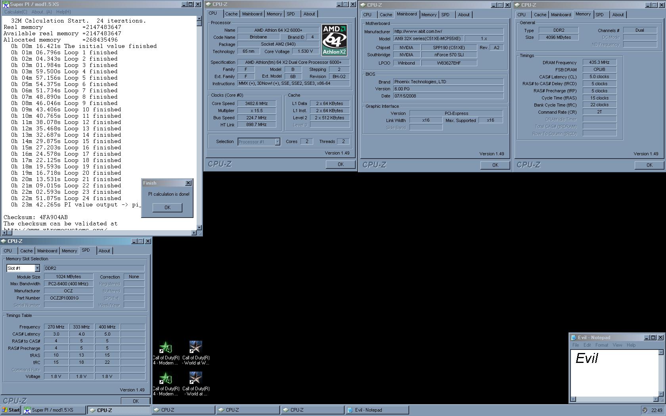666x416 pixels.
Task: Click the Loop 24 finished line
Action: coord(66,198)
